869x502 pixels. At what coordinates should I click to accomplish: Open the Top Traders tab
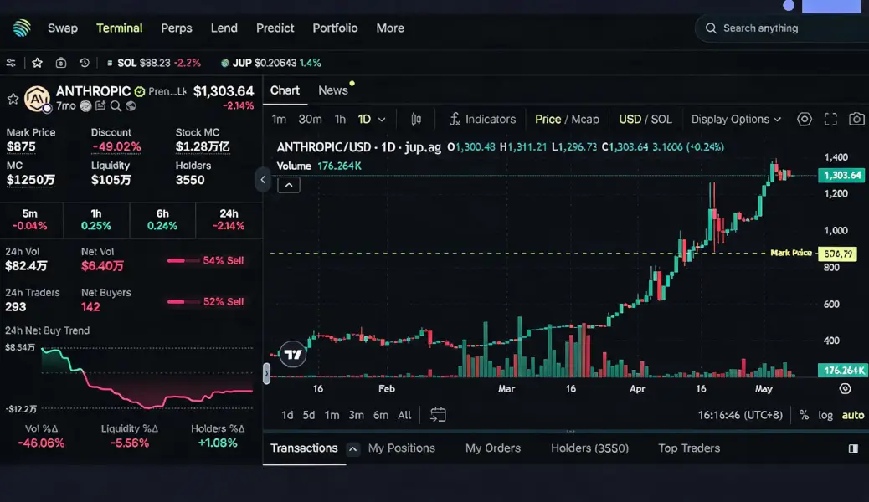coord(689,448)
